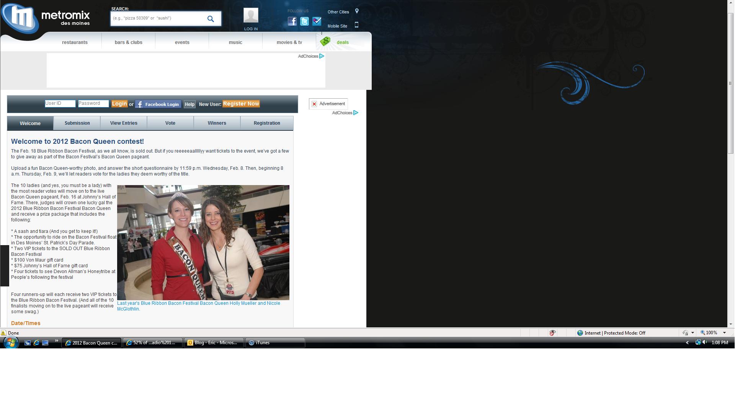735x413 pixels.
Task: Open the security lock dropdown arrow
Action: coord(693,333)
